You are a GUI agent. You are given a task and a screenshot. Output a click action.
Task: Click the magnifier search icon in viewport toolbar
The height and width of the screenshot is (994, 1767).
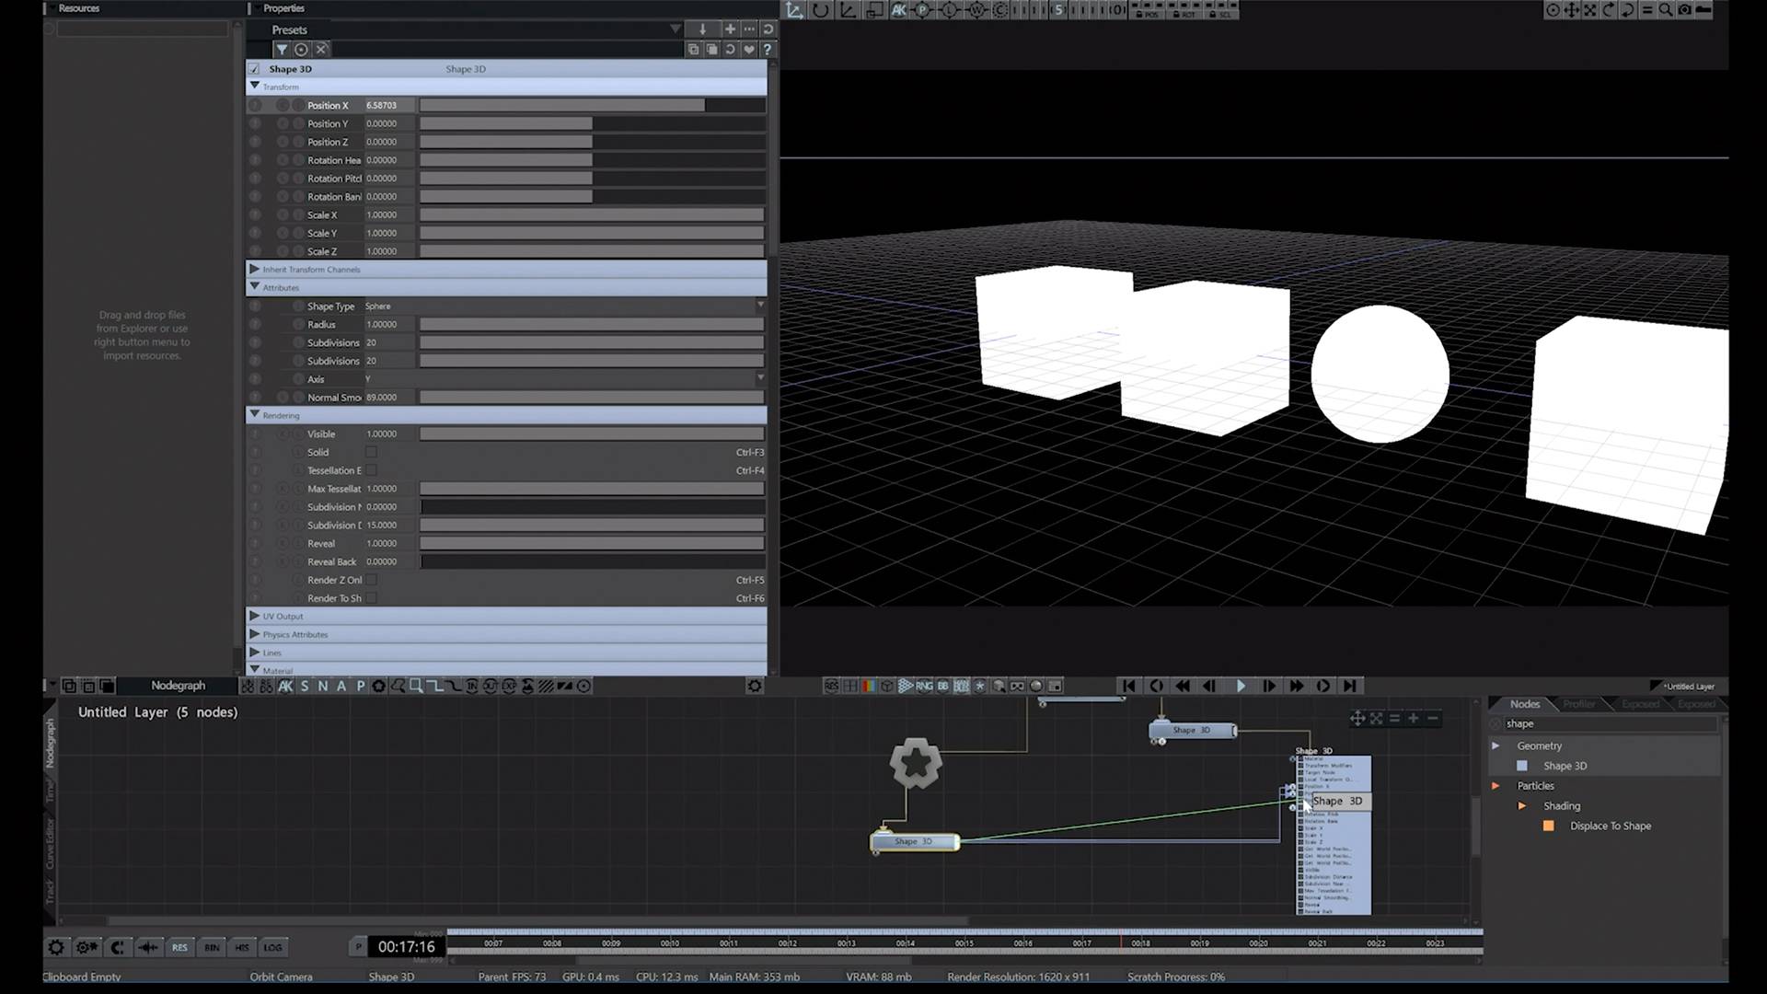pos(1666,10)
